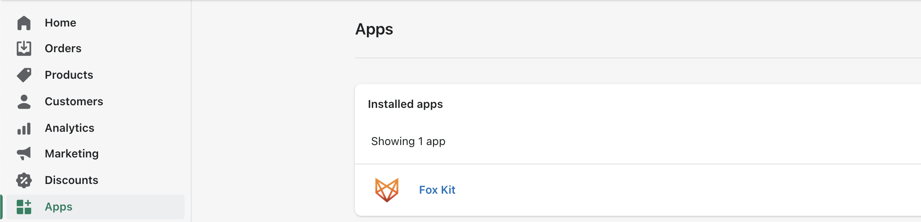Click the Home house icon
The width and height of the screenshot is (921, 222).
coord(24,23)
